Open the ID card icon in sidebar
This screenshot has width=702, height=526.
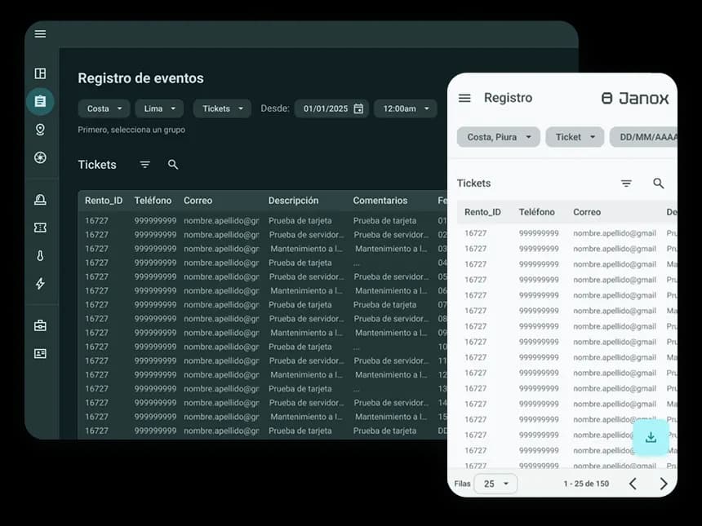[x=40, y=354]
